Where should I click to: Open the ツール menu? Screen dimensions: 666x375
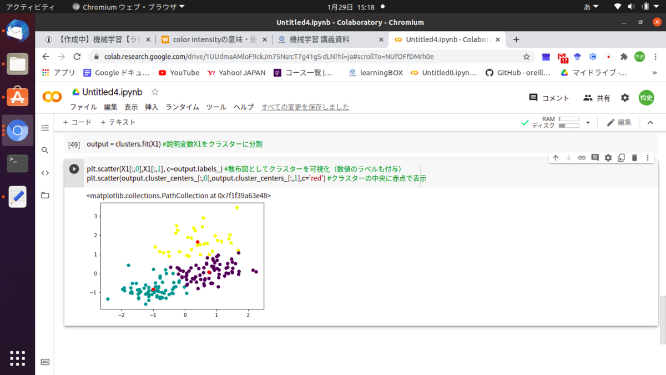coord(216,107)
